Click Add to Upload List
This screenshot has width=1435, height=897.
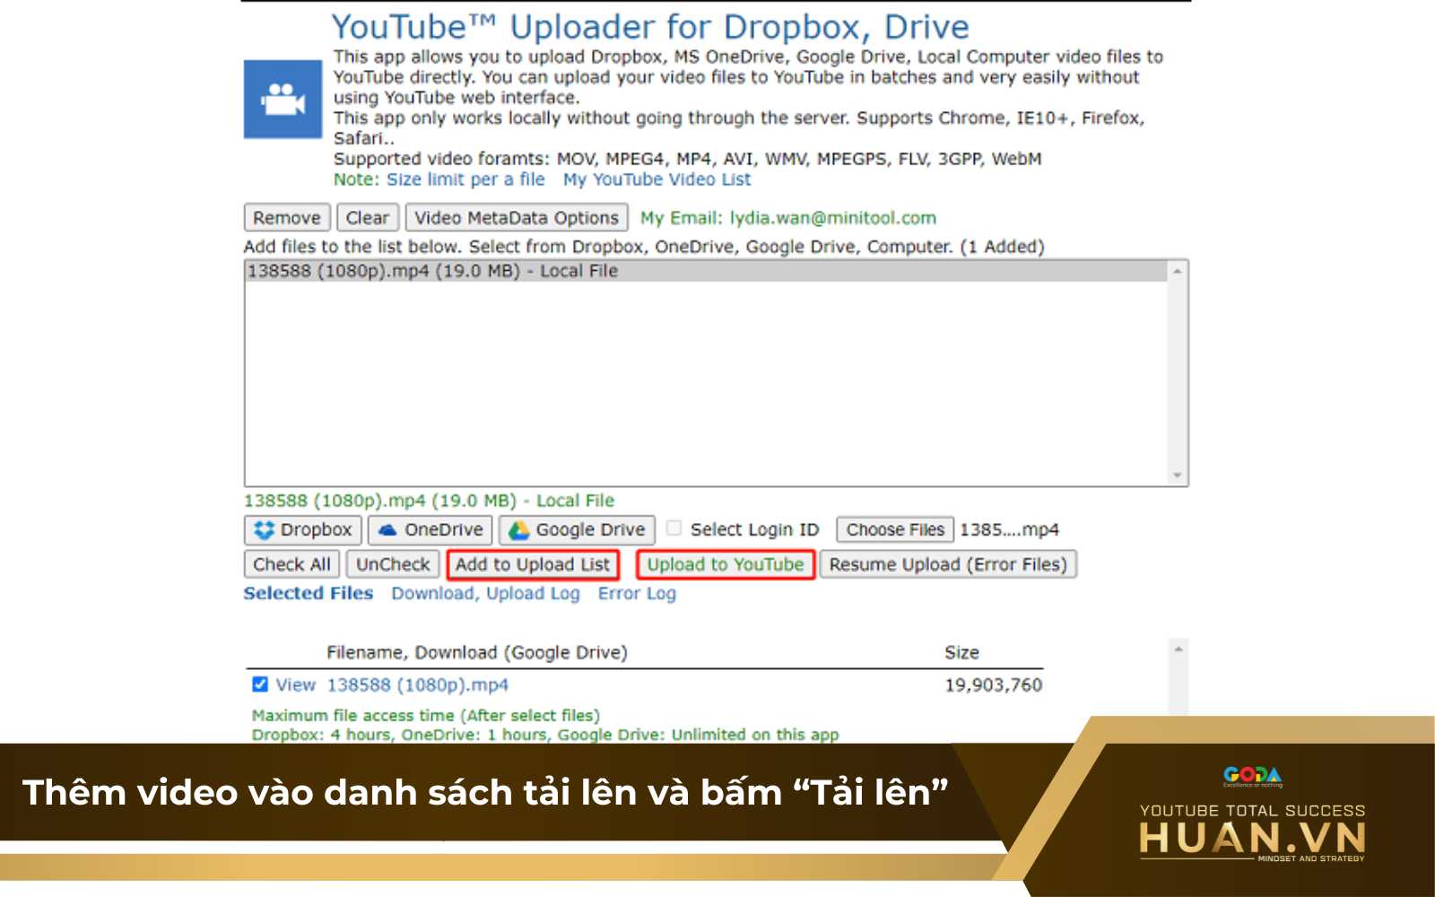coord(533,564)
